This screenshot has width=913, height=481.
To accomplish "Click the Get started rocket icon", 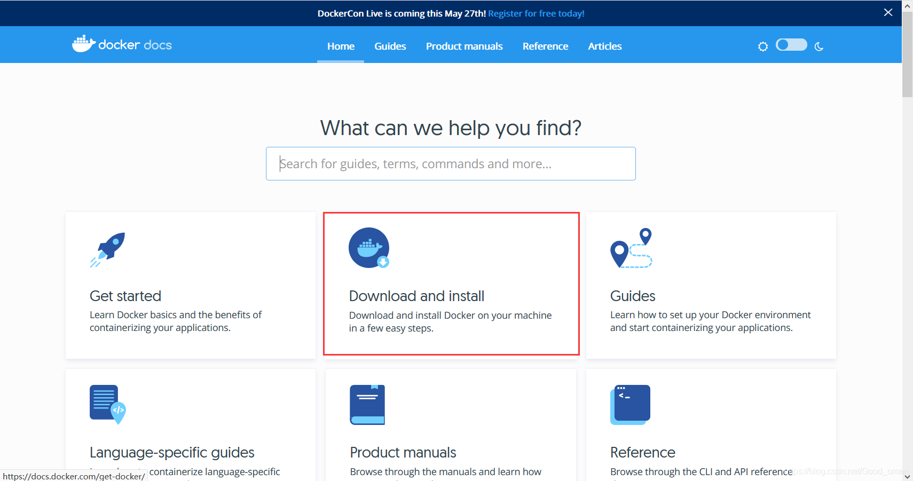I will [108, 249].
